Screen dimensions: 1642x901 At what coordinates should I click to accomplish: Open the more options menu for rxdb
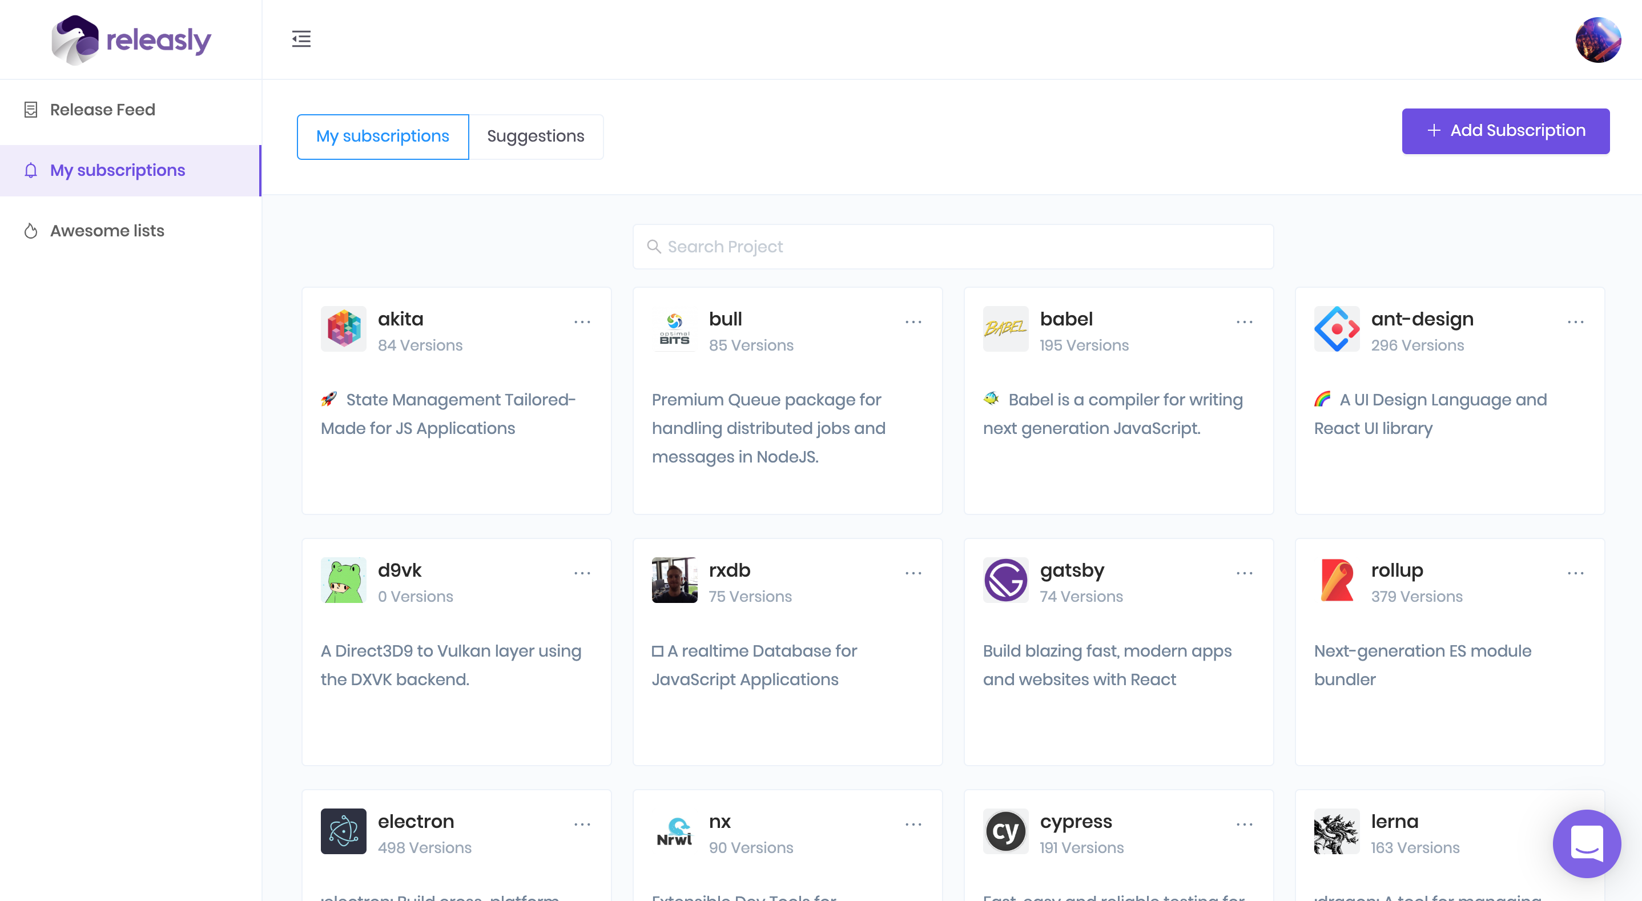(x=913, y=573)
